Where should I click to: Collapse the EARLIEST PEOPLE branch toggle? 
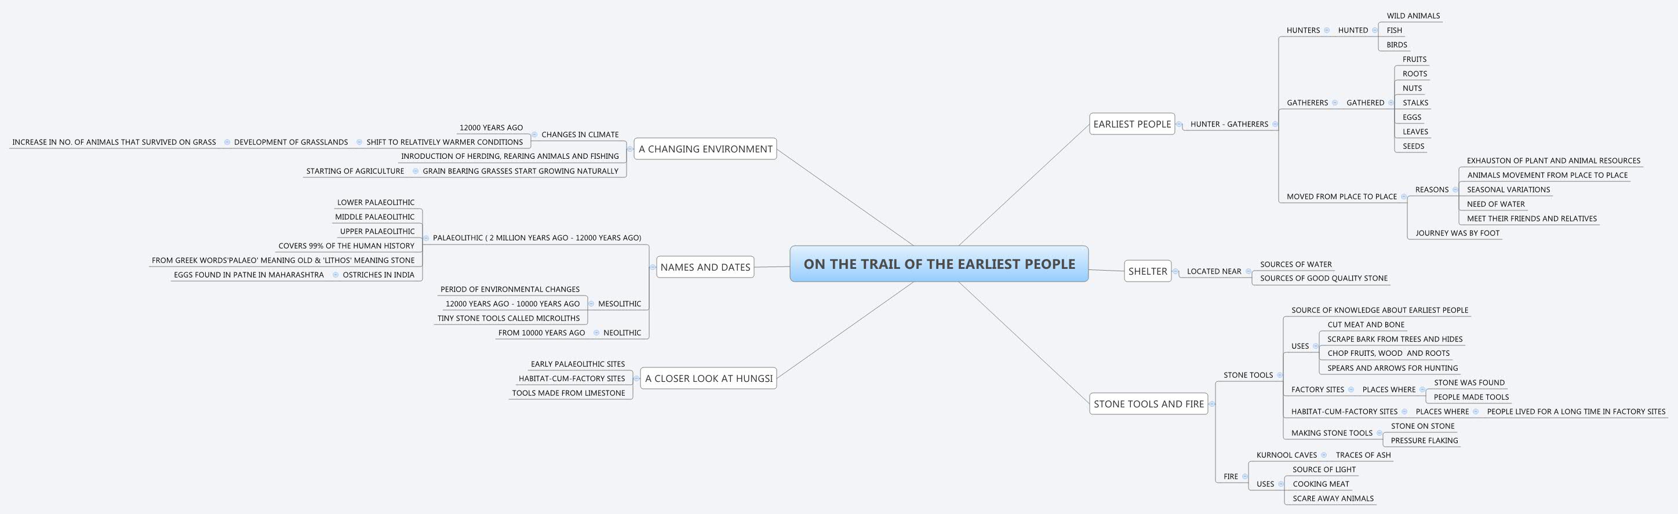pyautogui.click(x=1179, y=125)
